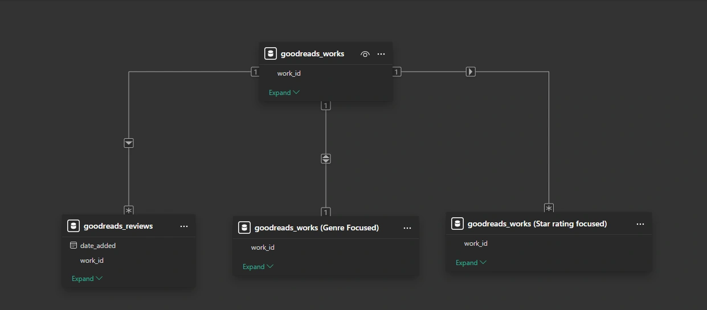707x310 pixels.
Task: Select the bidirectional filter arrow on the Genre Focused relationship
Action: click(326, 159)
